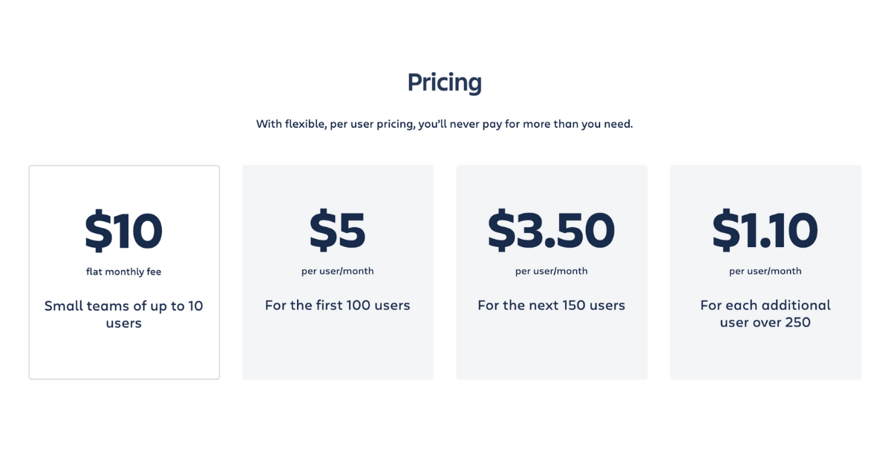Click 'per user/month' under $1.10
The height and width of the screenshot is (466, 891).
(766, 271)
